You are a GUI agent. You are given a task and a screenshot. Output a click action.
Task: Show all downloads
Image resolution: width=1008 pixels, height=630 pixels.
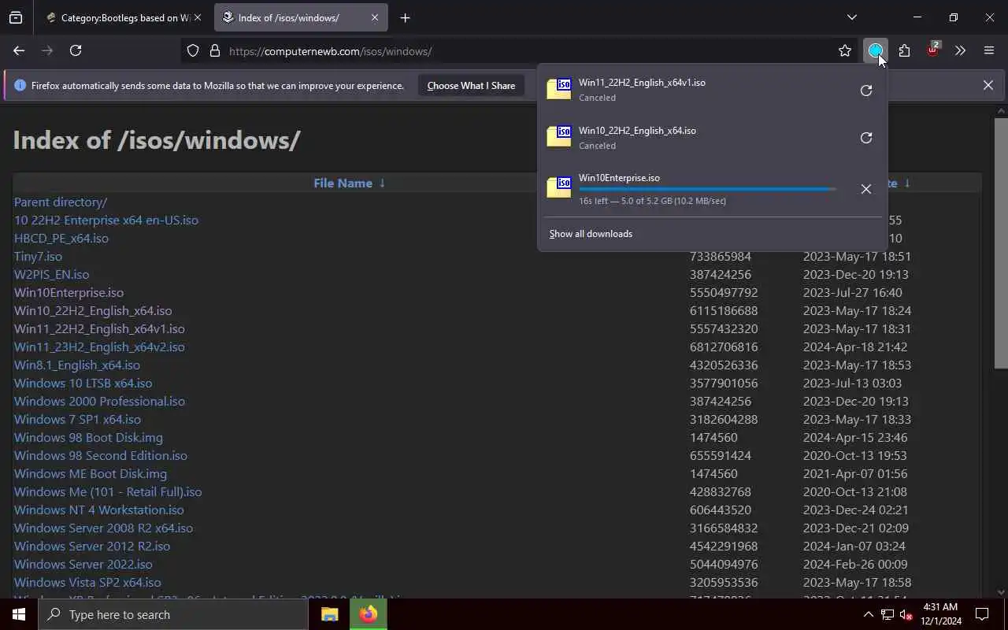point(591,234)
